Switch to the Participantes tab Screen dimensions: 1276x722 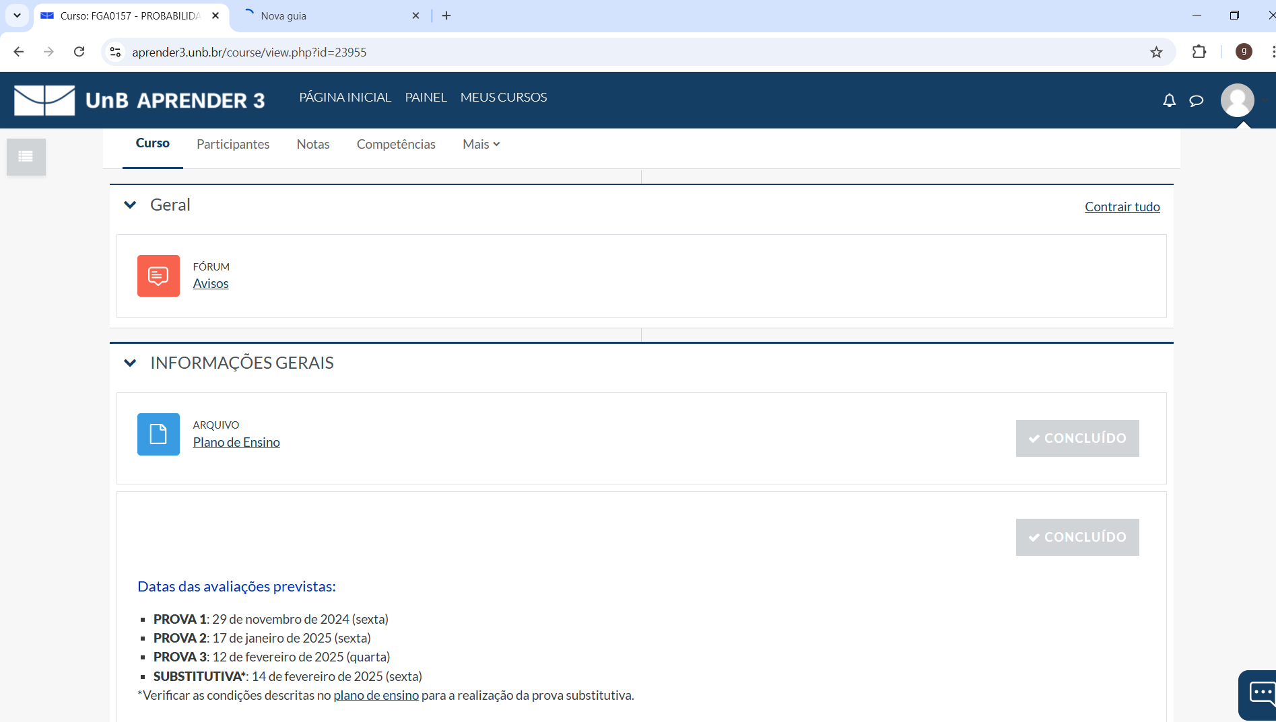pyautogui.click(x=233, y=144)
